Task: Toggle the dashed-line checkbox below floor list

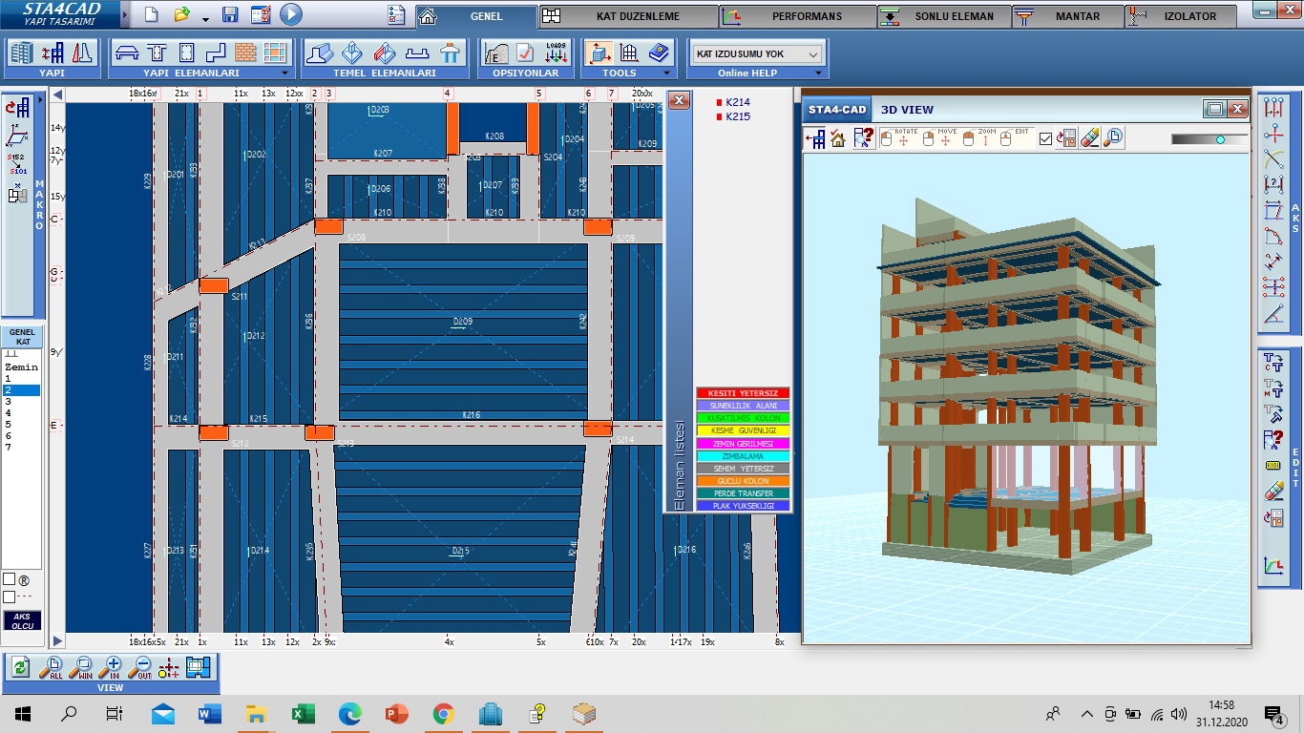Action: (9, 597)
